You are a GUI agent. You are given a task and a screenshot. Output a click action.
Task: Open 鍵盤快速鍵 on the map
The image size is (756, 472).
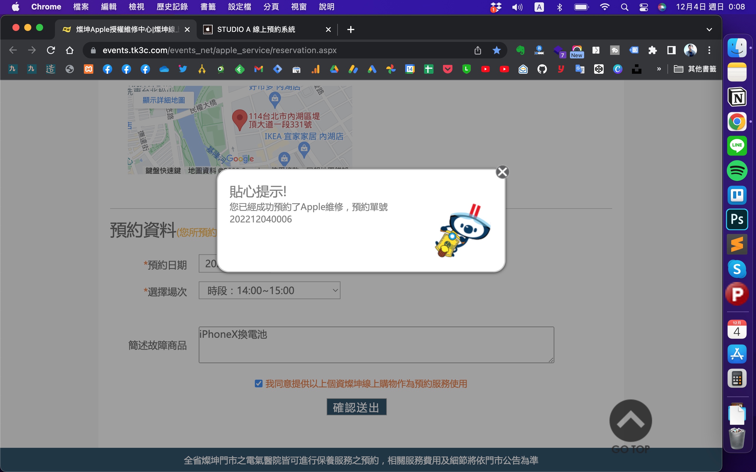[163, 171]
